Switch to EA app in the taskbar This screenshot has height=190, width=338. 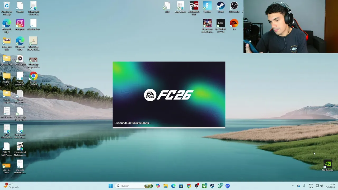[x=228, y=186]
